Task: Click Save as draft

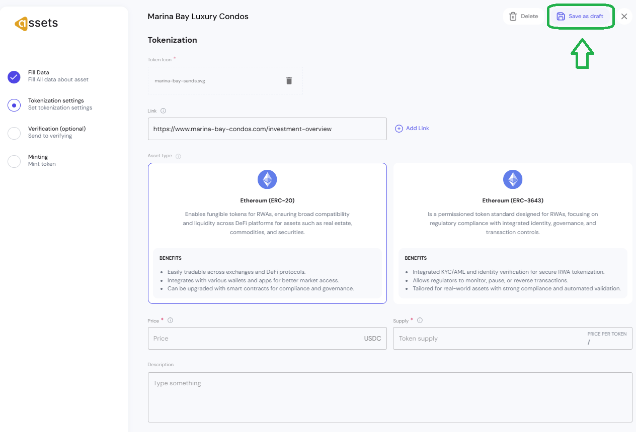Action: click(x=580, y=17)
